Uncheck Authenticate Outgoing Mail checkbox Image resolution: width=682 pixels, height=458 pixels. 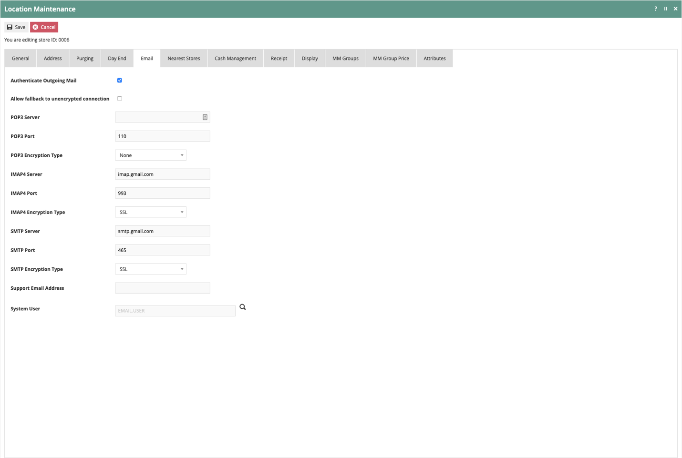120,81
